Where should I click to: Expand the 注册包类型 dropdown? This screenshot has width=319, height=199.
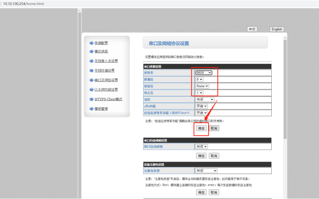(x=206, y=171)
